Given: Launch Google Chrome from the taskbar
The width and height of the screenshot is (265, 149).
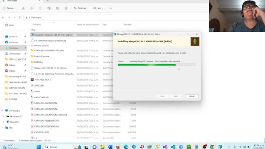Looking at the screenshot, I should coord(212,147).
